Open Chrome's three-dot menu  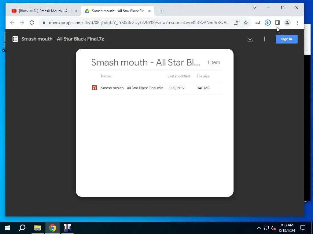[x=297, y=23]
